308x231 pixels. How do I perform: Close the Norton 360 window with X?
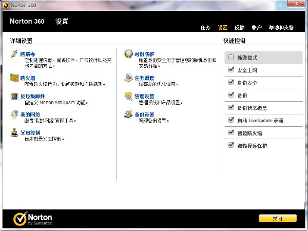click(x=297, y=4)
